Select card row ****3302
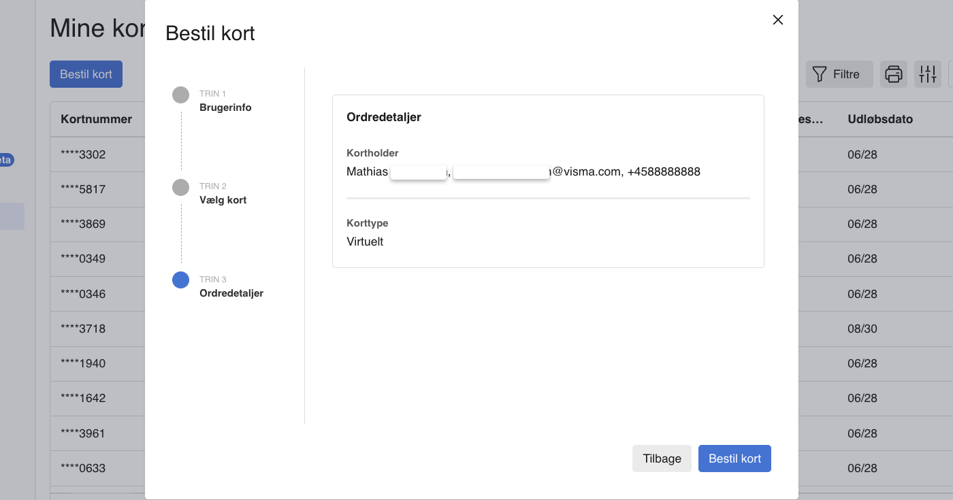 [83, 154]
